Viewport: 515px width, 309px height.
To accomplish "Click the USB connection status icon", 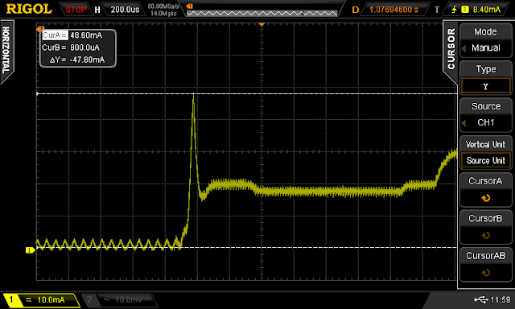I will coord(481,299).
